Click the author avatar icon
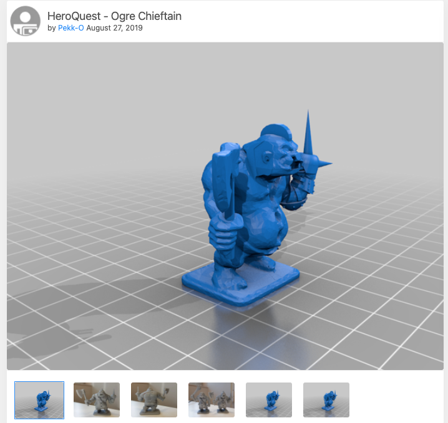Viewport: 448px width, 423px height. (x=25, y=21)
